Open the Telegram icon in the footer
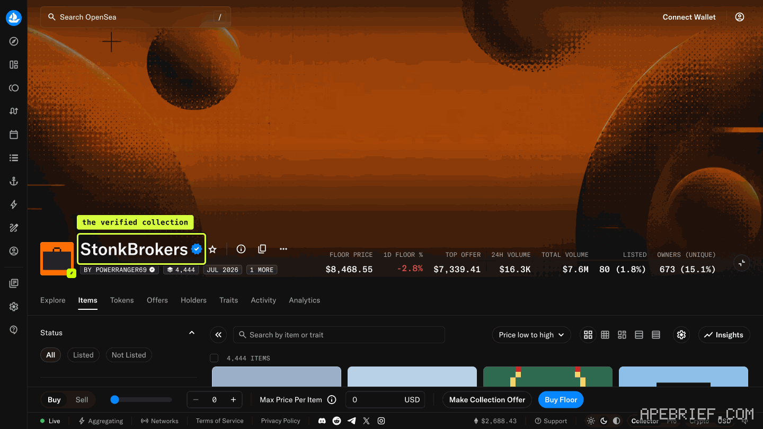The height and width of the screenshot is (429, 763). [x=351, y=421]
